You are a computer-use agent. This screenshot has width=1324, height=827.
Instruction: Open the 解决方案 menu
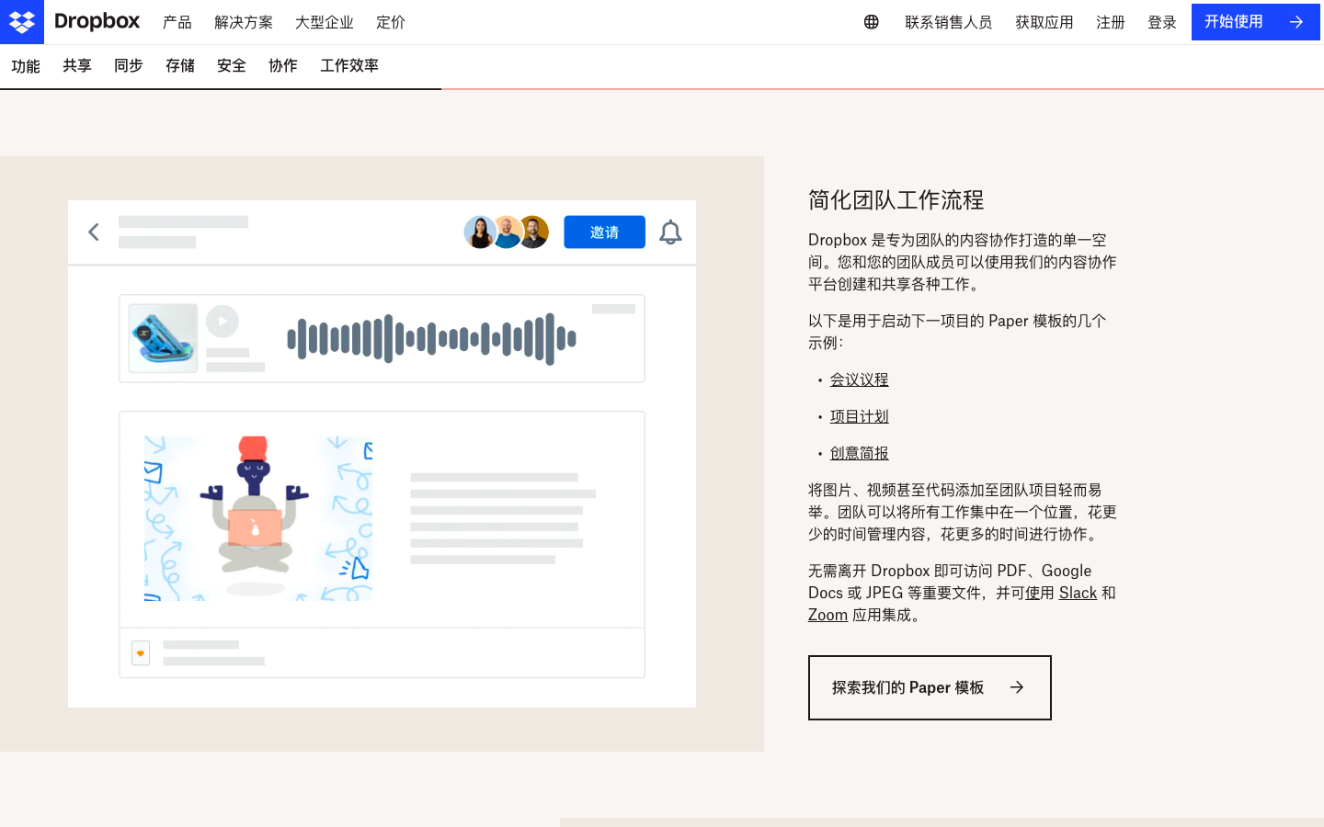[x=244, y=22]
